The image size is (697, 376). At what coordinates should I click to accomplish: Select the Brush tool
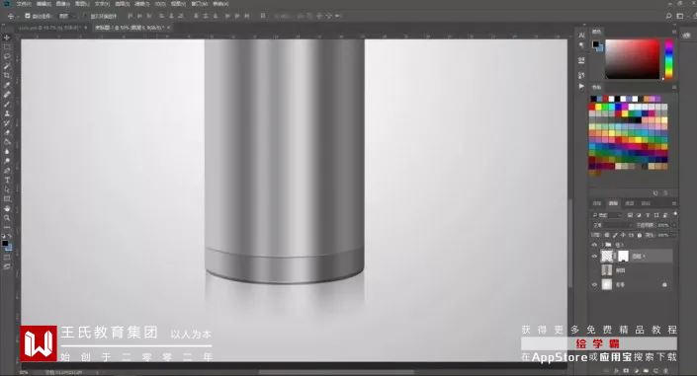(7, 104)
